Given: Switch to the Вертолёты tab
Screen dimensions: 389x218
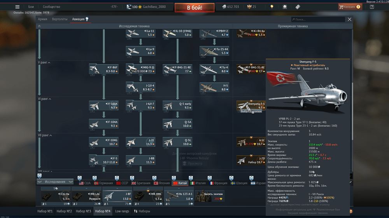Looking at the screenshot, I should tap(60, 19).
